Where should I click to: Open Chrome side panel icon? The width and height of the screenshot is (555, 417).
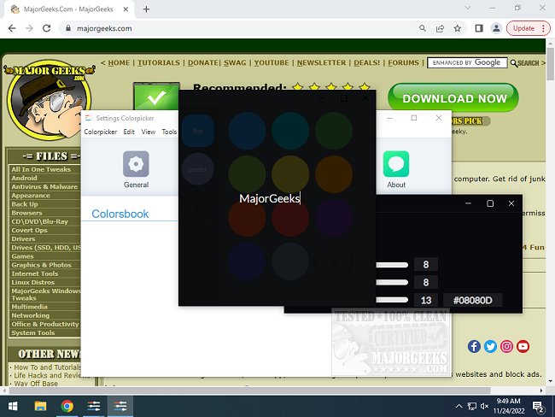click(x=479, y=28)
